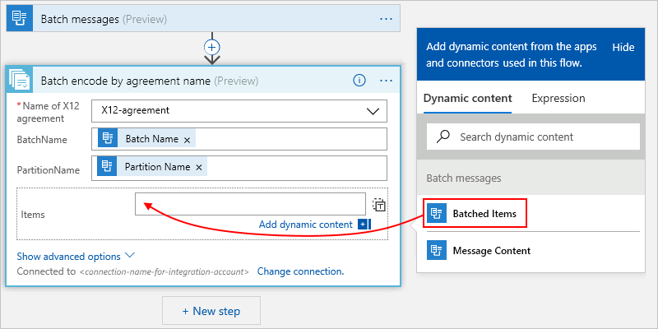Expand Show advanced options
Image resolution: width=658 pixels, height=329 pixels.
coord(76,256)
